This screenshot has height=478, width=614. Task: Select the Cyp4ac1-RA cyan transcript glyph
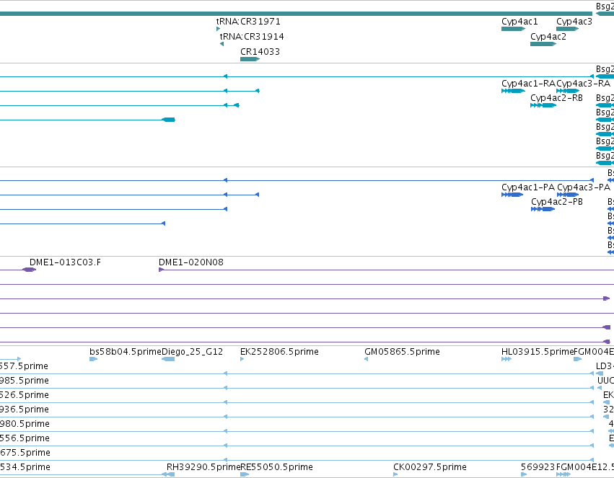pyautogui.click(x=513, y=91)
